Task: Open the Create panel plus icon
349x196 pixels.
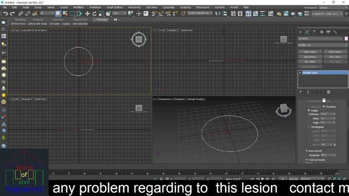Action: [x=300, y=32]
